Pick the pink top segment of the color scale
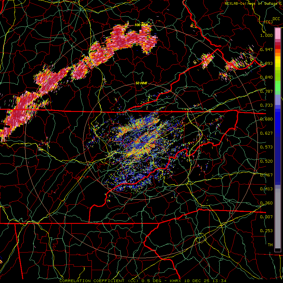Screen dimensions: 283x283 278,34
